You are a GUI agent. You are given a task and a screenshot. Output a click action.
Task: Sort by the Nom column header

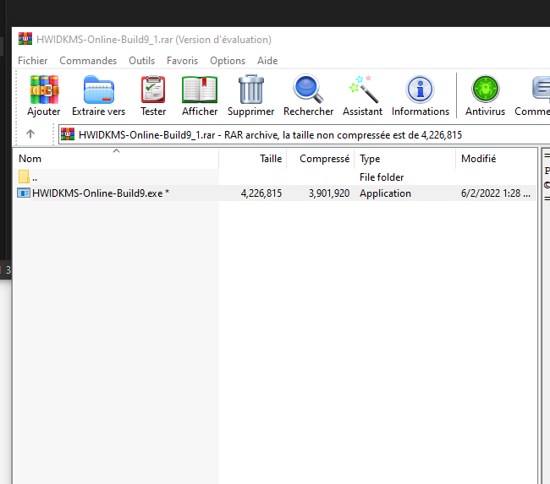[x=116, y=159]
